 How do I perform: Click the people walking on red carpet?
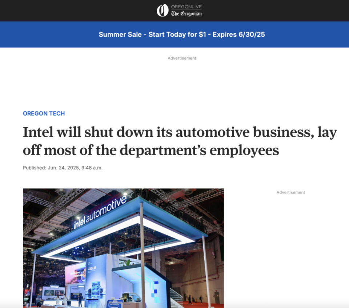(195, 300)
